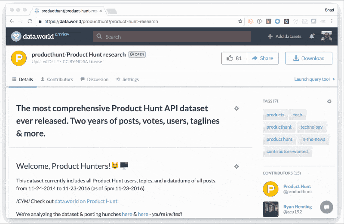
Task: Reload the page with the refresh icon
Action: click(x=30, y=21)
